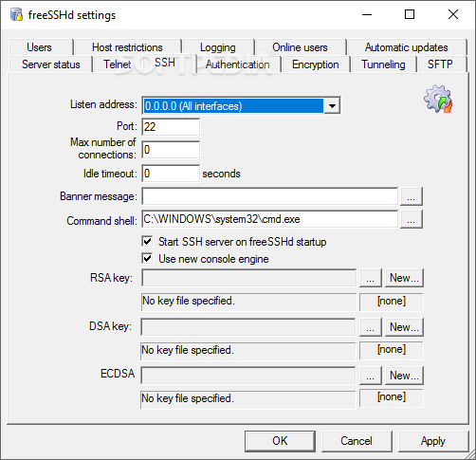Click the Apply button

[x=433, y=441]
